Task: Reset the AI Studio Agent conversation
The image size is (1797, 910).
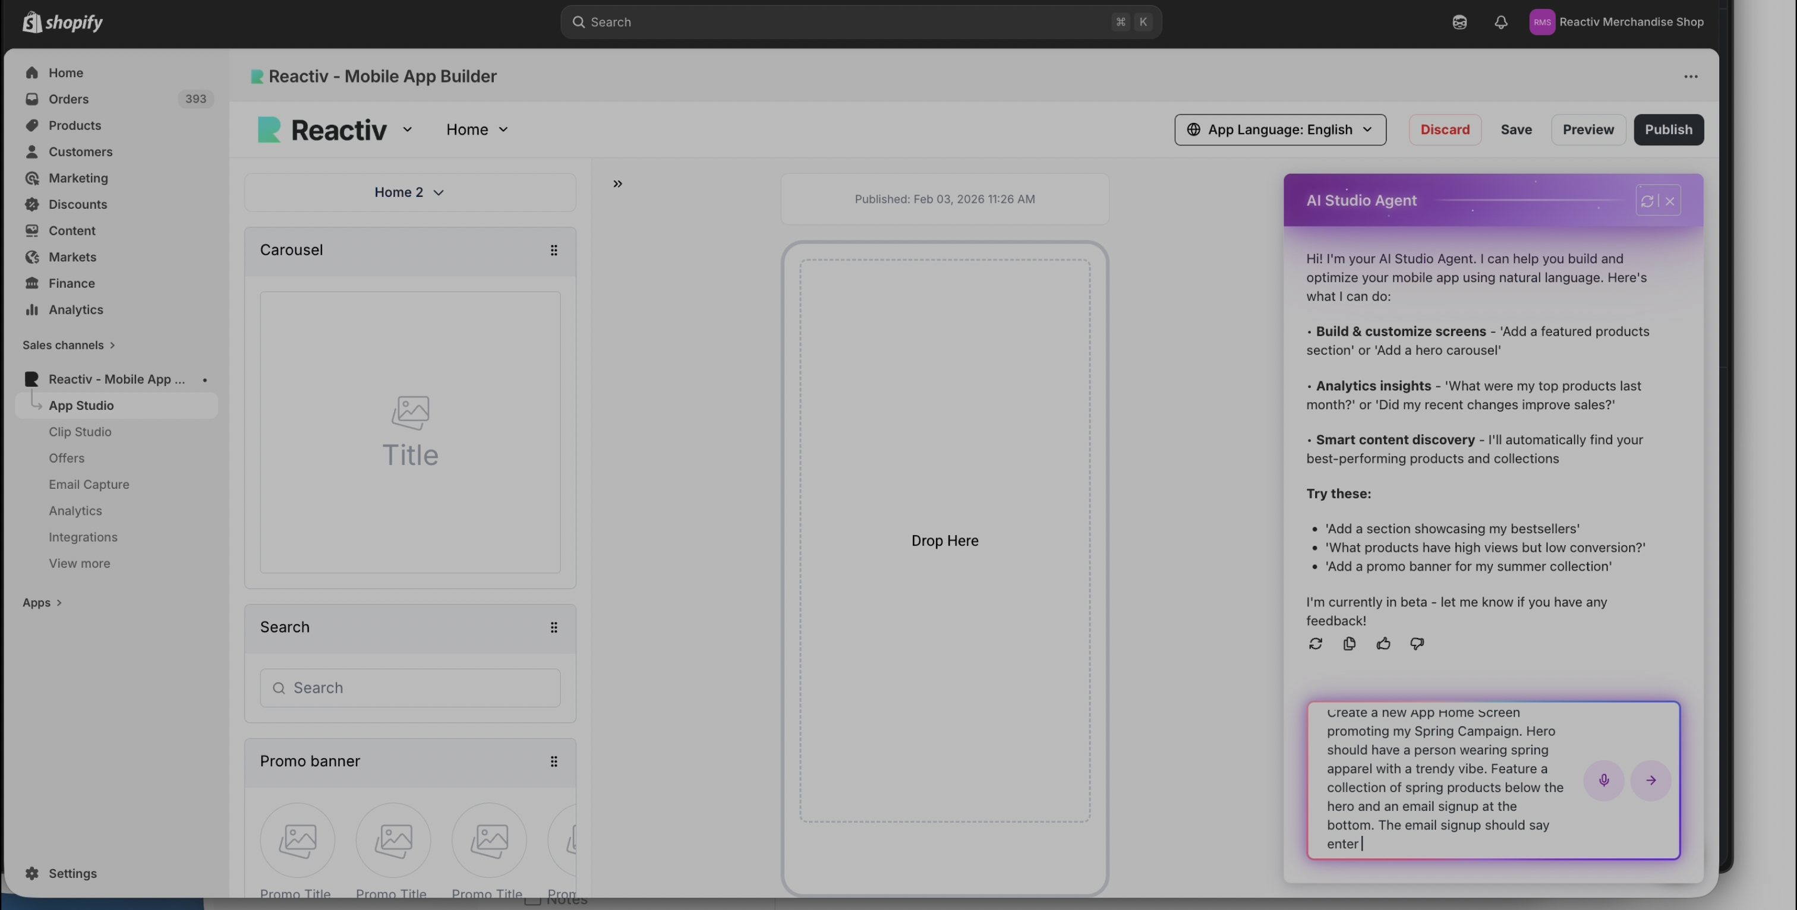Action: tap(1647, 201)
